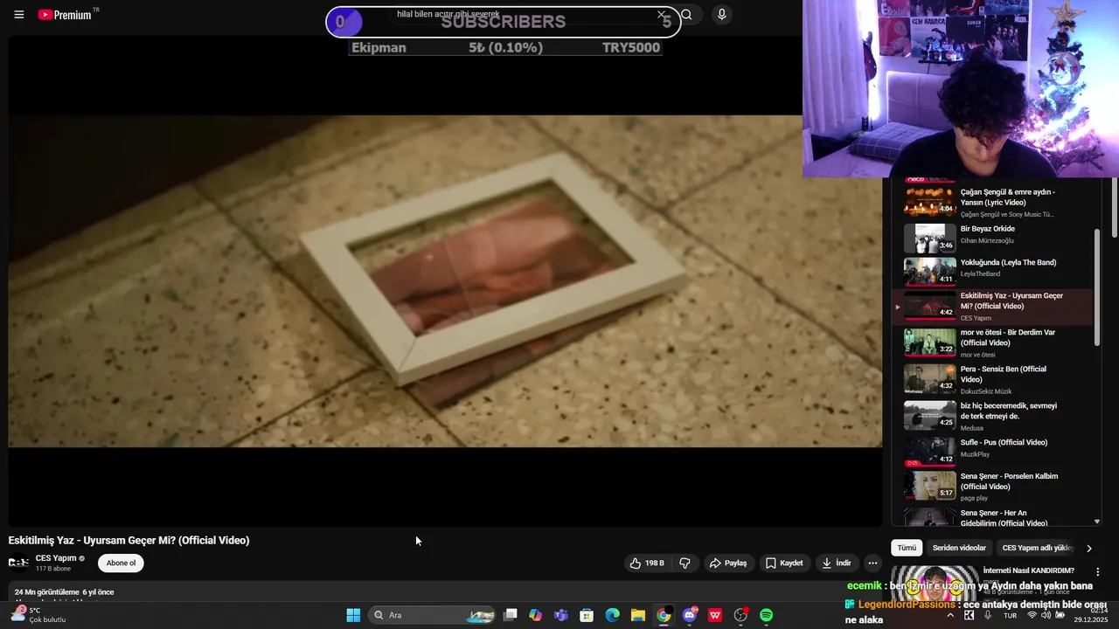The width and height of the screenshot is (1119, 629).
Task: Launch Copilot from taskbar
Action: 536,615
